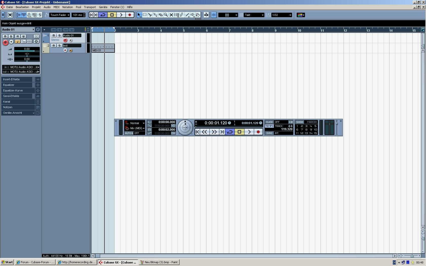The image size is (426, 266).
Task: Select the Line tool
Action: 187,15
